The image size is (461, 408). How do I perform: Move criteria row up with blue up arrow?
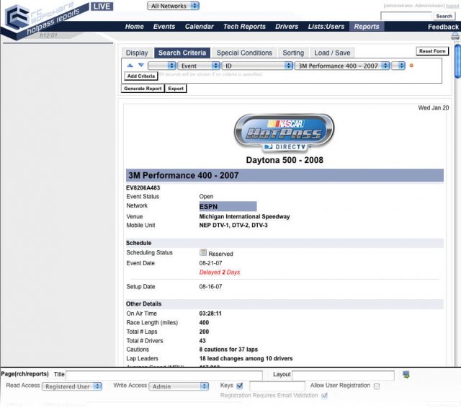(x=130, y=66)
